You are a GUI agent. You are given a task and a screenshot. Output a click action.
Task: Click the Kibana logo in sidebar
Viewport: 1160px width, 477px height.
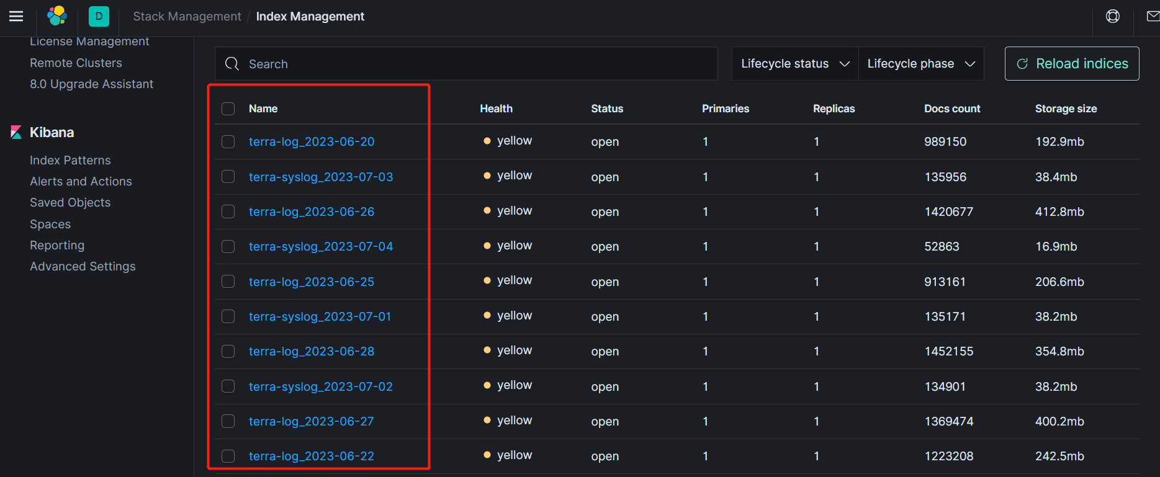click(16, 132)
